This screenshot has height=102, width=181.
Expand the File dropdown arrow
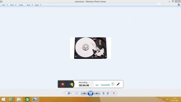(7, 5)
